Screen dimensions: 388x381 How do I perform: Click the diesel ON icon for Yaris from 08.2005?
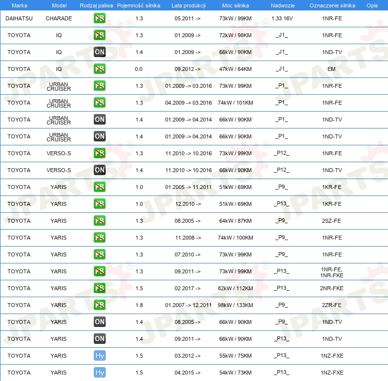(99, 321)
